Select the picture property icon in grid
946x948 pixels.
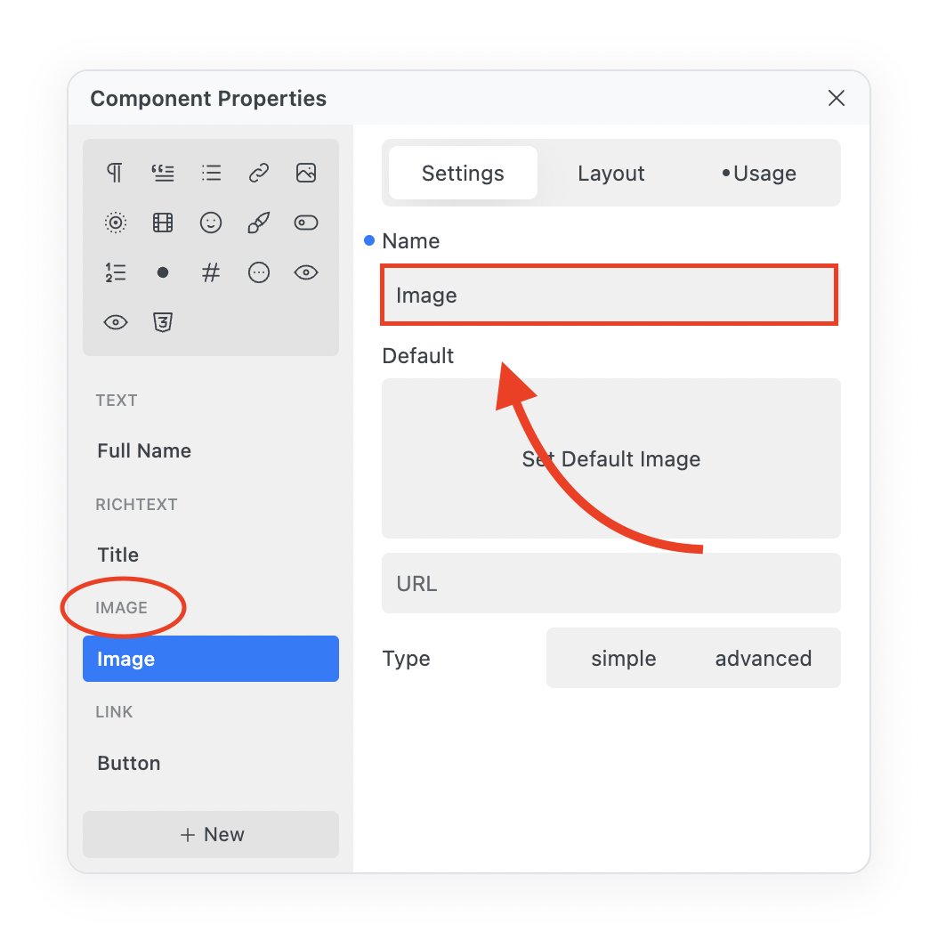[306, 173]
